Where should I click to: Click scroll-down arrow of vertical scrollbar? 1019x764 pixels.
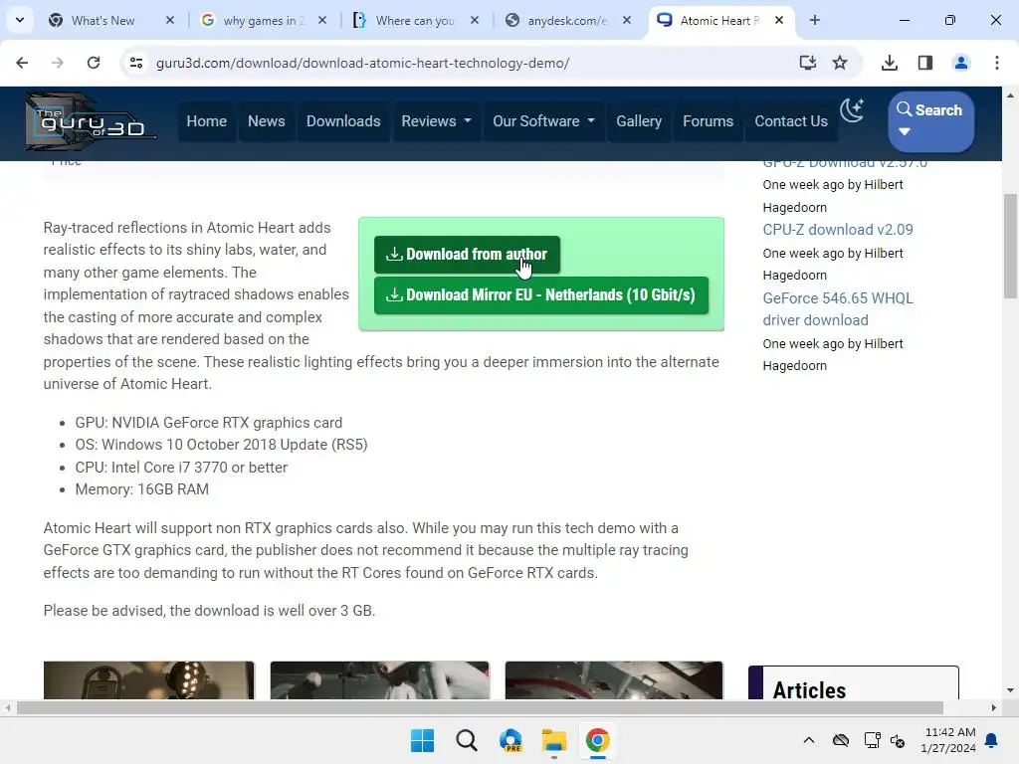1010,690
